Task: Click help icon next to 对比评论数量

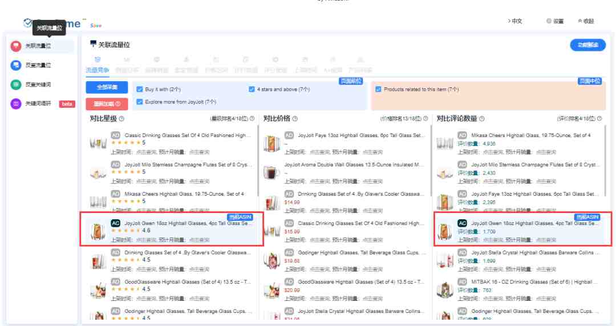Action: coord(481,119)
